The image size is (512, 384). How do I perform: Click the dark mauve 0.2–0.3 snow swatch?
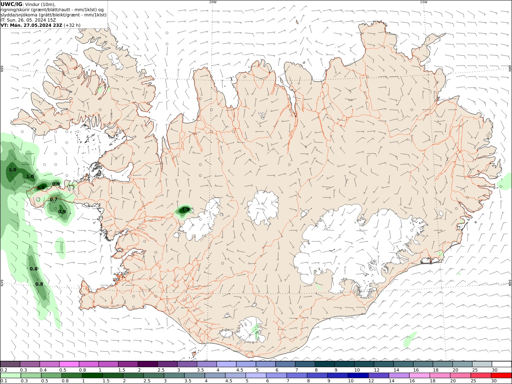(10, 364)
